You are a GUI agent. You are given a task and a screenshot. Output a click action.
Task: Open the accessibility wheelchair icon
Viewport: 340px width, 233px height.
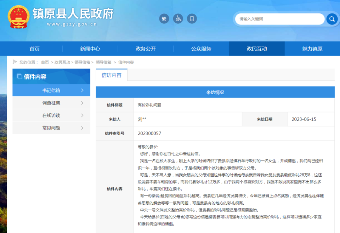(178, 18)
